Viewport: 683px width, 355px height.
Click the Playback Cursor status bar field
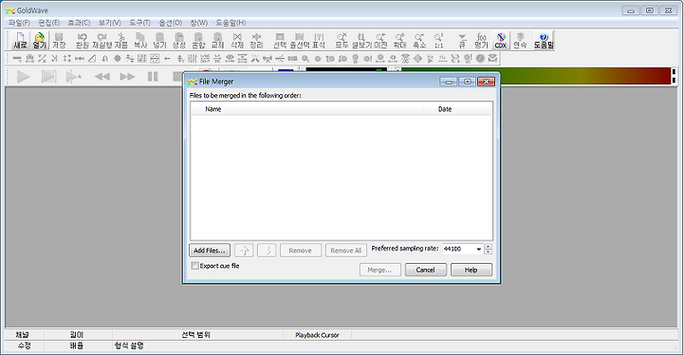point(317,335)
